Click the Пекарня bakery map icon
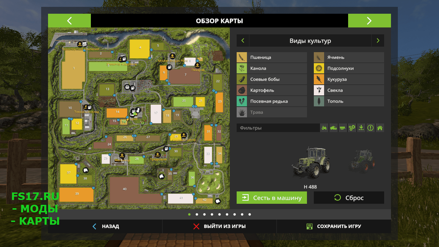Screen dimensions: 439x247 pos(197,65)
